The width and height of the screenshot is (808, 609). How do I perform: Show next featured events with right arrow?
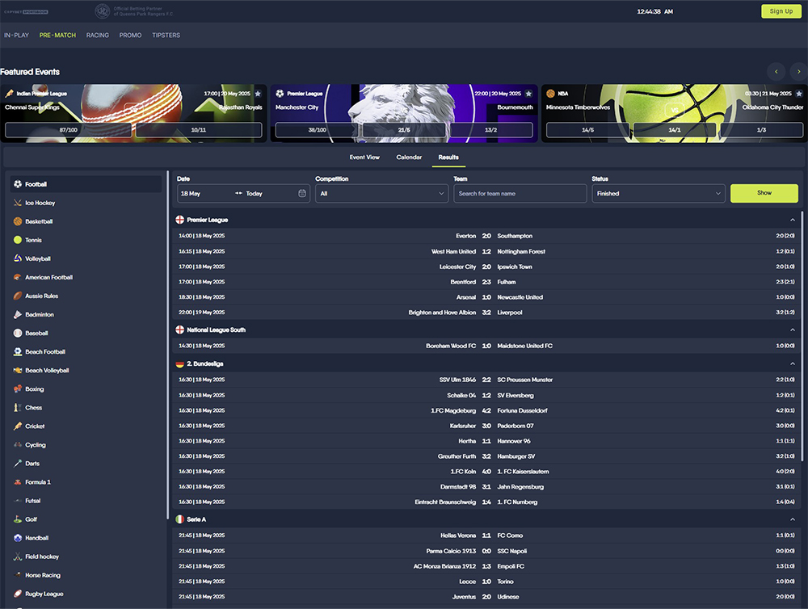[x=799, y=72]
